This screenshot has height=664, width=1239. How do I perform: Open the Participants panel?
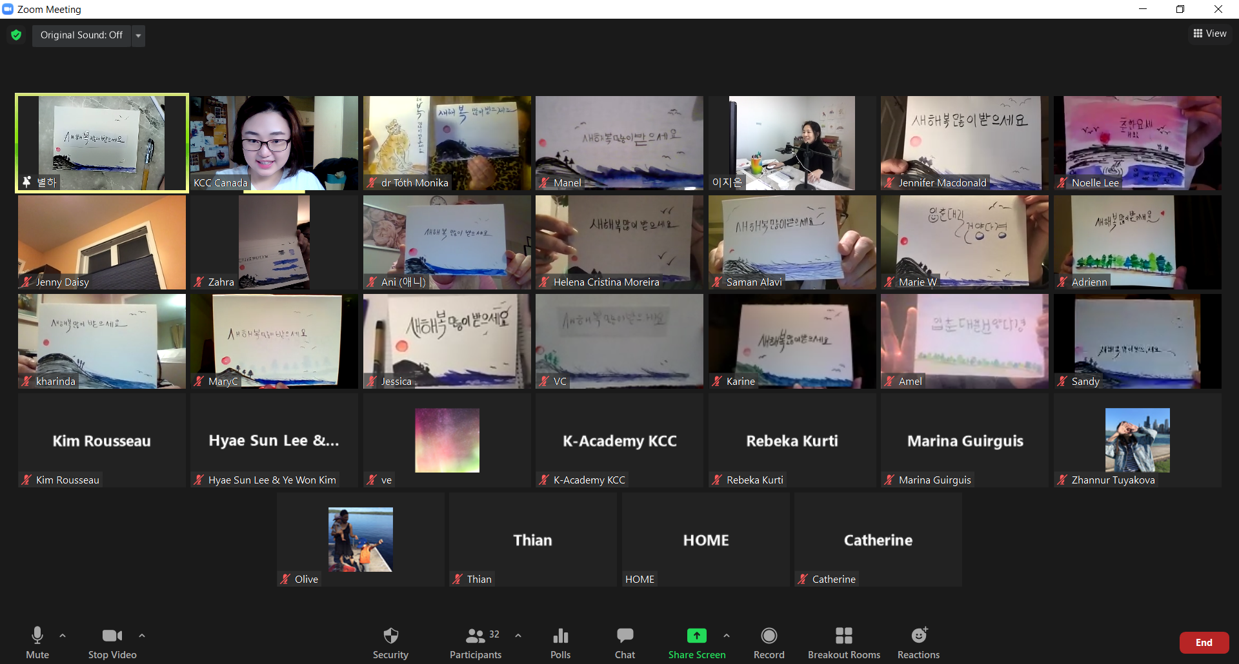476,643
